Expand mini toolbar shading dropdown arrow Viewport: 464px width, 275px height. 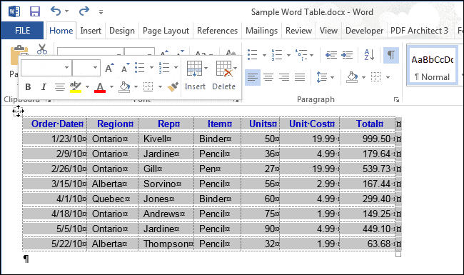tap(136, 86)
